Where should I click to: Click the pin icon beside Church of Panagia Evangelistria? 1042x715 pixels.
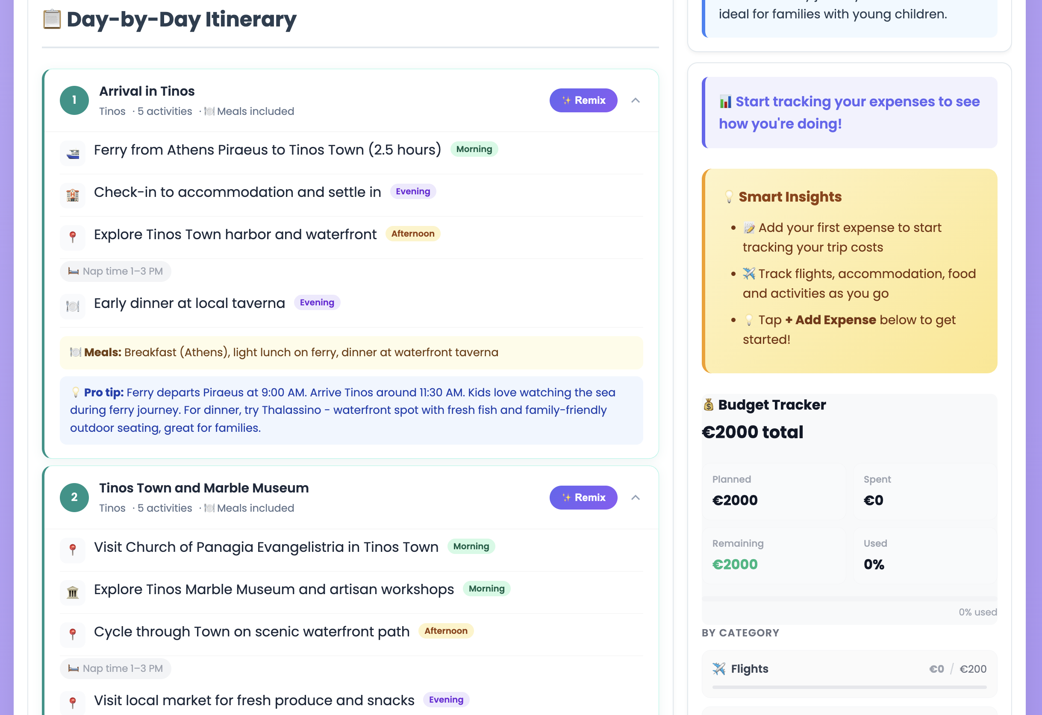point(73,551)
